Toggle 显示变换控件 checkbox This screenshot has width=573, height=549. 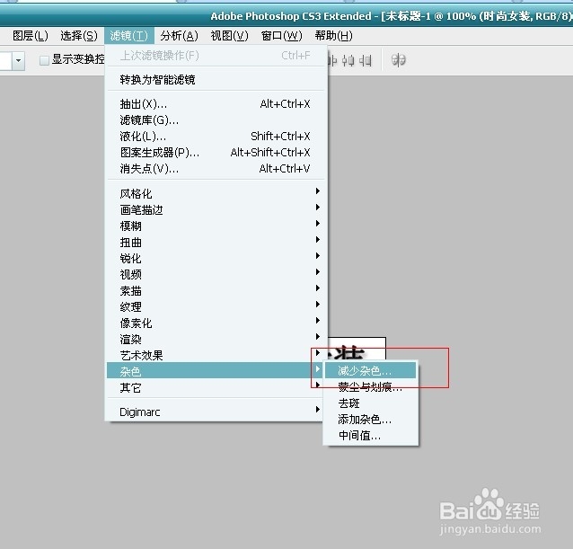pyautogui.click(x=44, y=60)
